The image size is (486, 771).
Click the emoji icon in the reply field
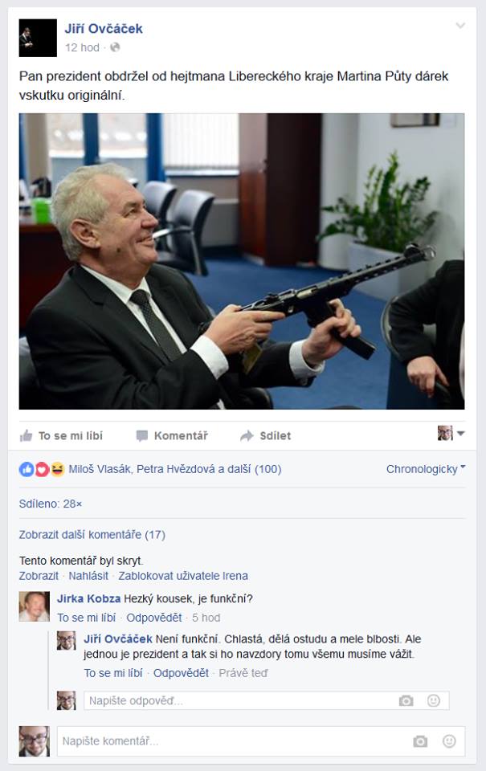click(x=433, y=700)
